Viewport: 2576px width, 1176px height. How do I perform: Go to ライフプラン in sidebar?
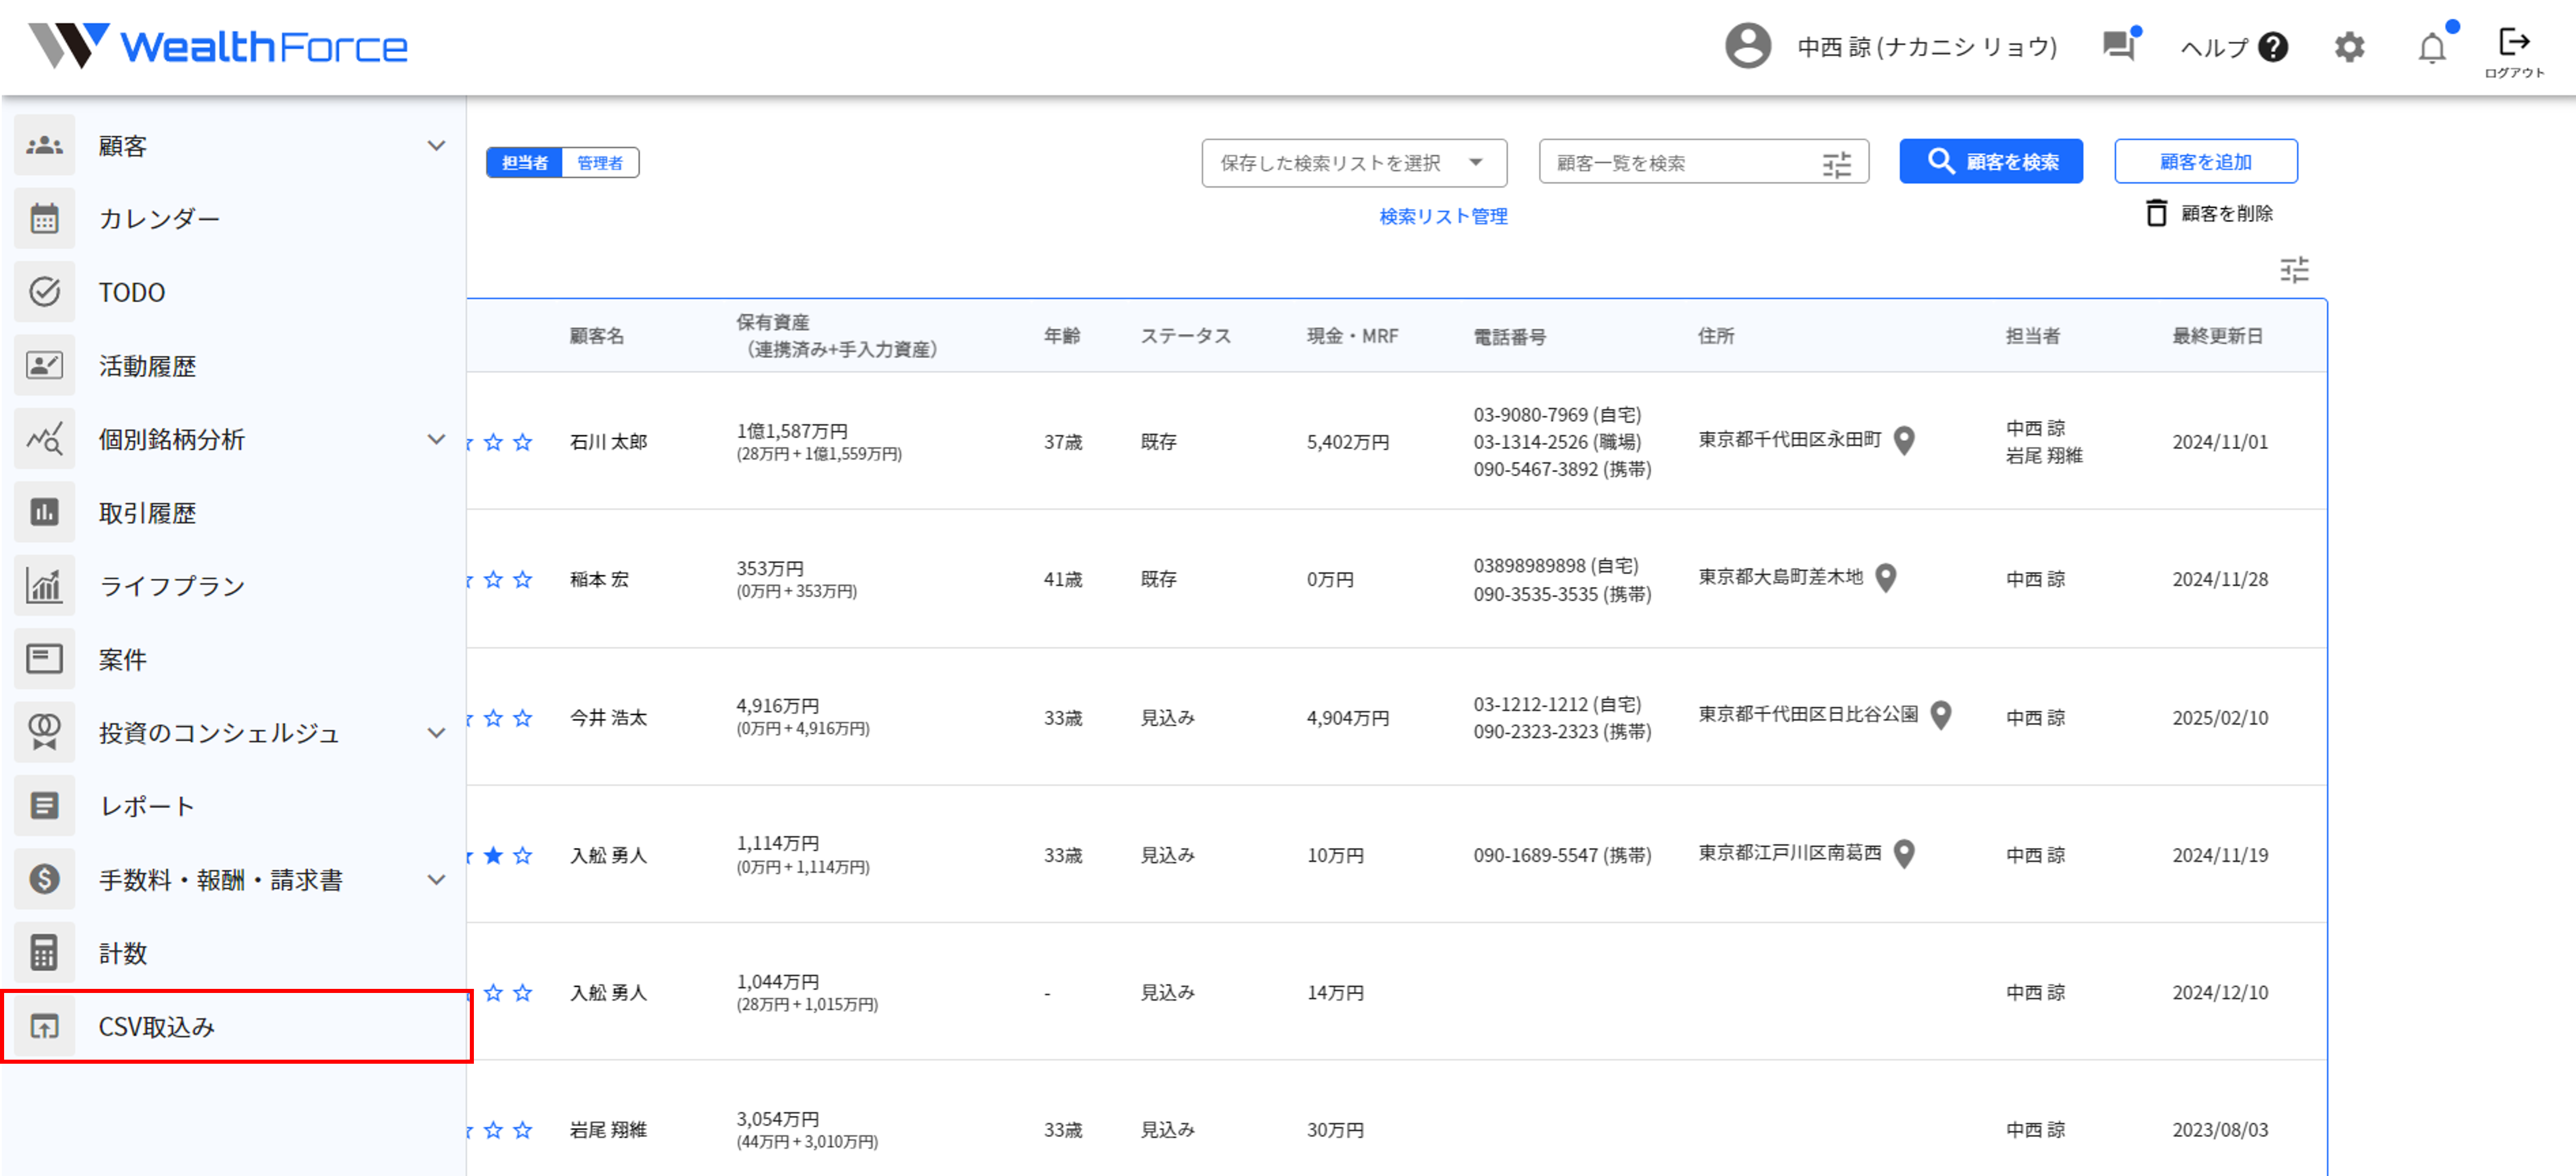tap(172, 585)
